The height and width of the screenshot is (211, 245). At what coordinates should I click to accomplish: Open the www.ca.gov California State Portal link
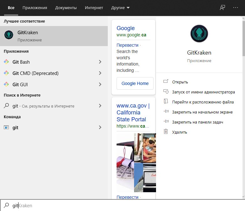click(x=133, y=113)
